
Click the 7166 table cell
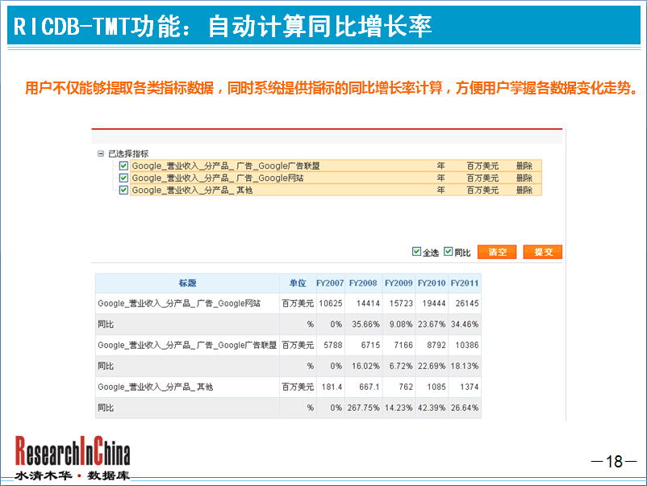pyautogui.click(x=399, y=346)
